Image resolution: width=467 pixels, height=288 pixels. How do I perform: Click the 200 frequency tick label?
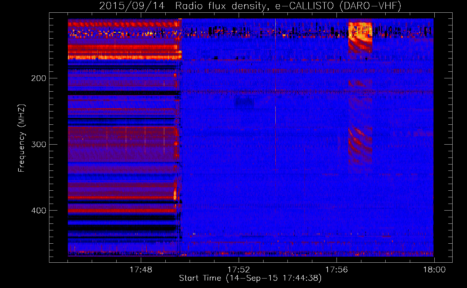point(39,78)
